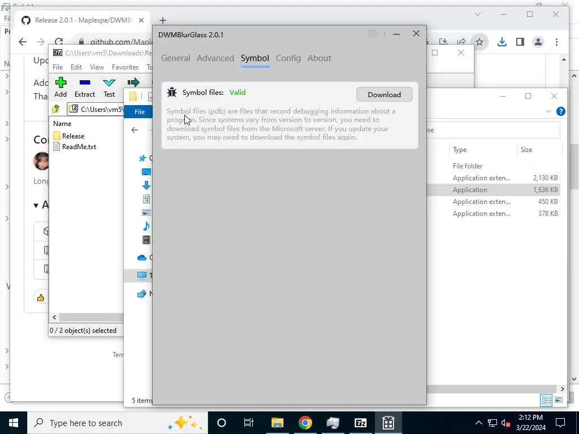Click the green Valid status text
The height and width of the screenshot is (434, 579).
[x=237, y=93]
